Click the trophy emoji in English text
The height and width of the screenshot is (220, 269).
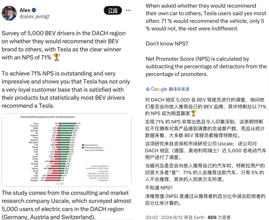pos(57,57)
